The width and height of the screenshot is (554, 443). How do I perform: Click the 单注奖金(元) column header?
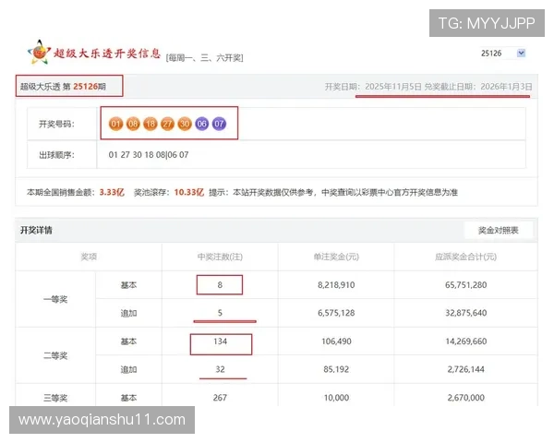pyautogui.click(x=336, y=257)
